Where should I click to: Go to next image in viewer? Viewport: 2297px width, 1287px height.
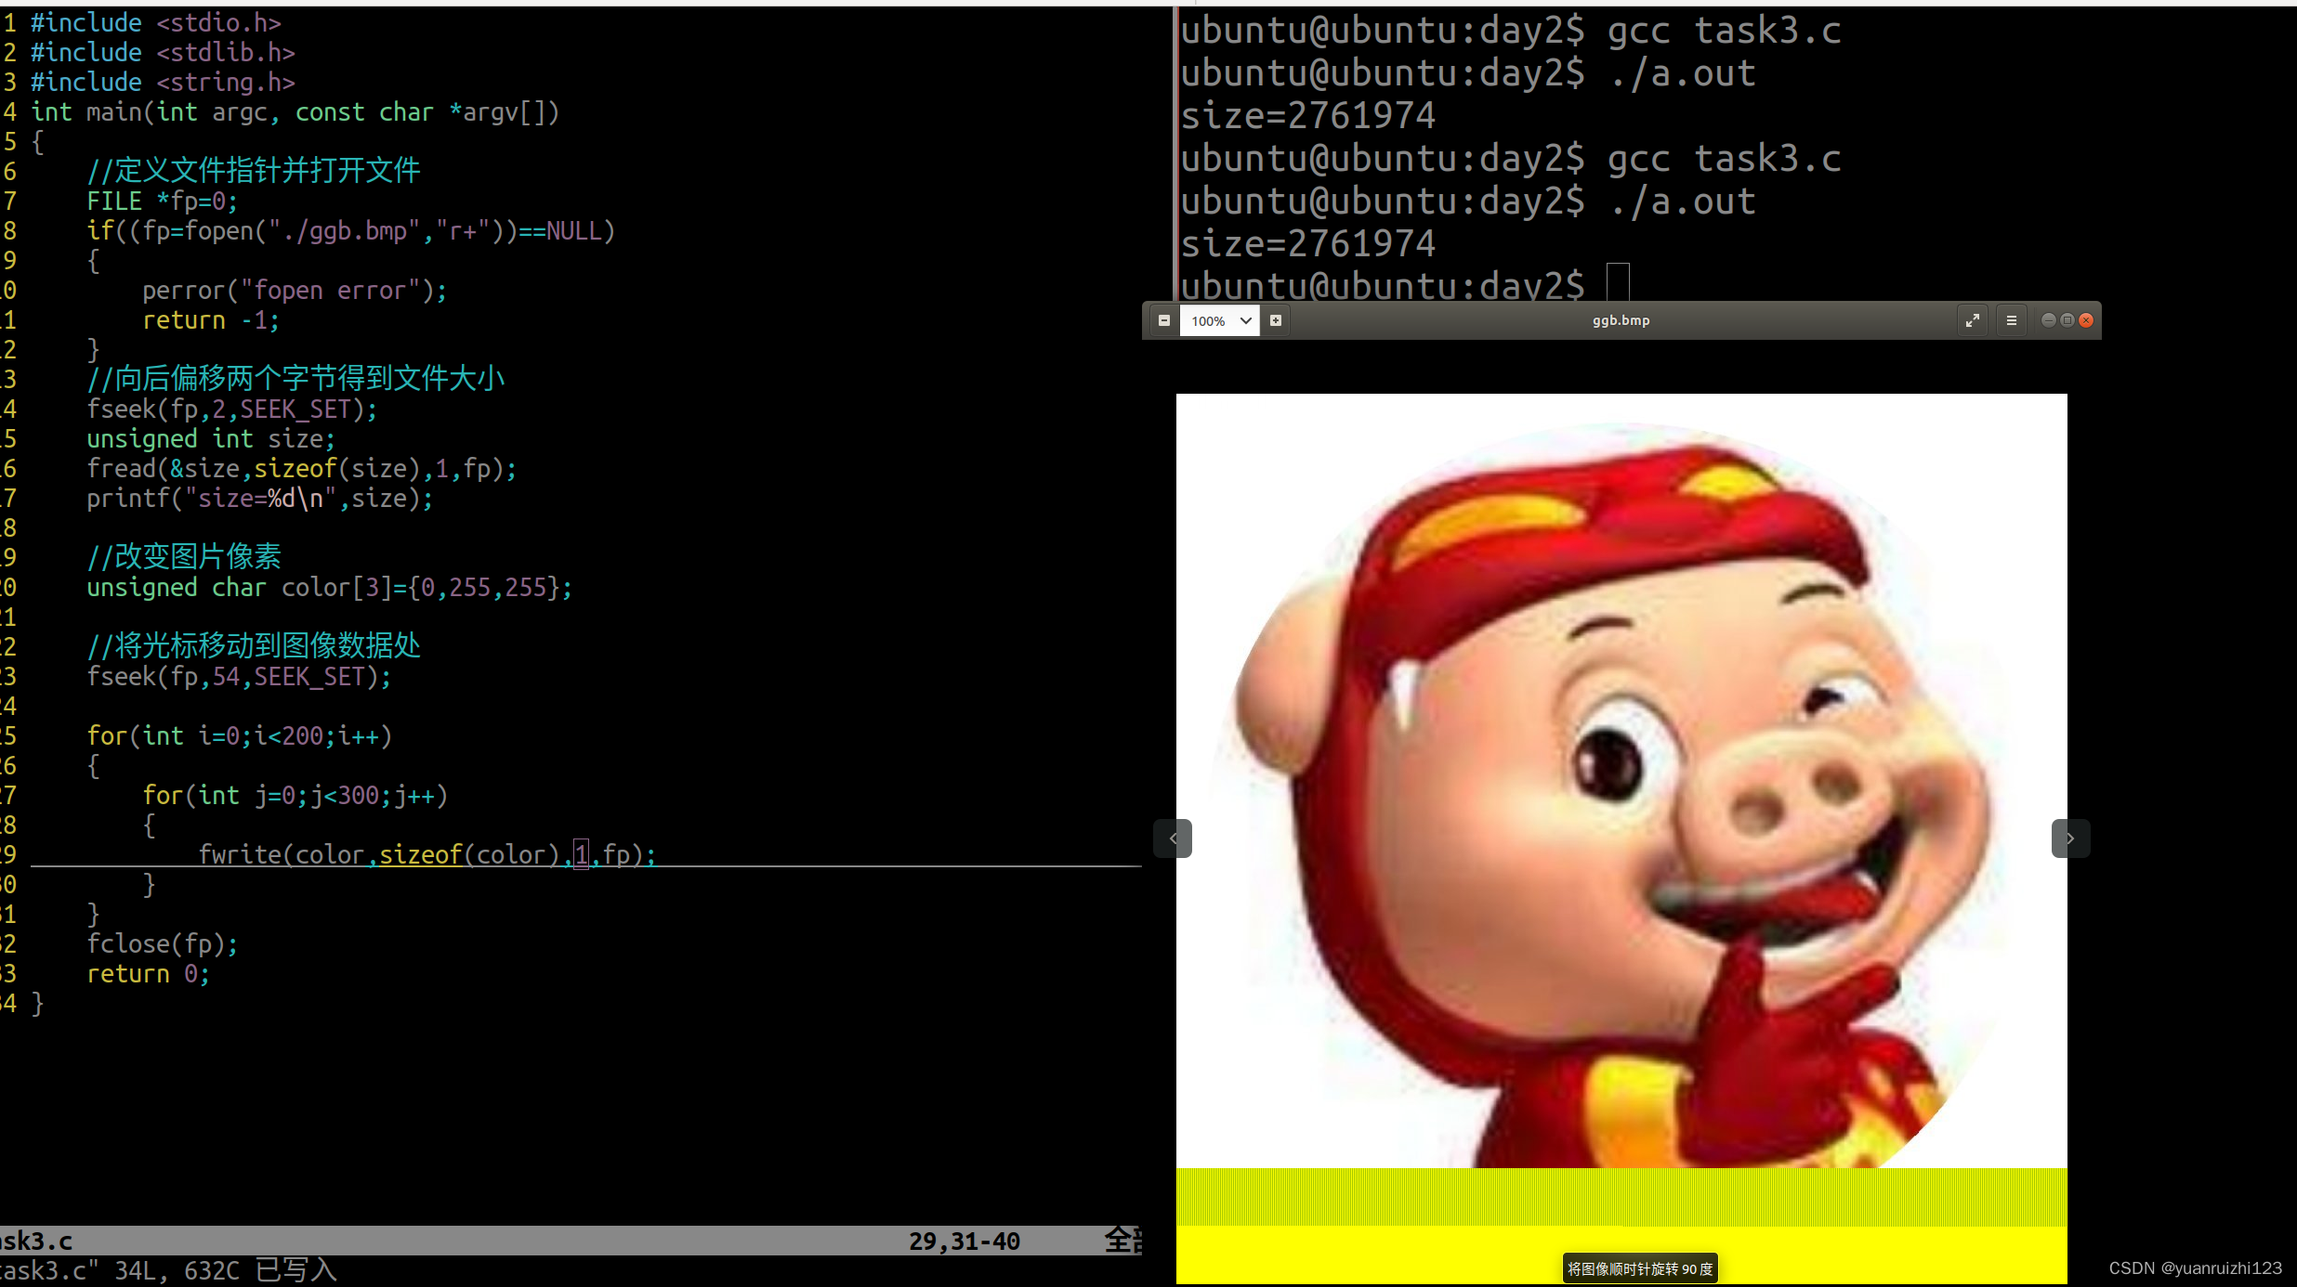2070,838
